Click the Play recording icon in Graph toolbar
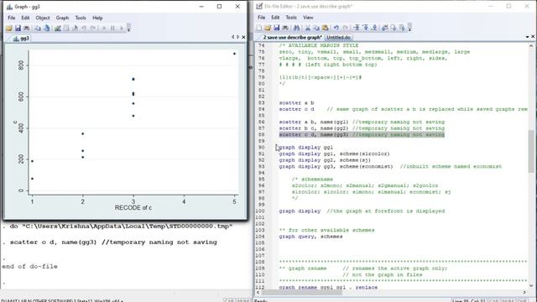The image size is (537, 302). (121, 28)
